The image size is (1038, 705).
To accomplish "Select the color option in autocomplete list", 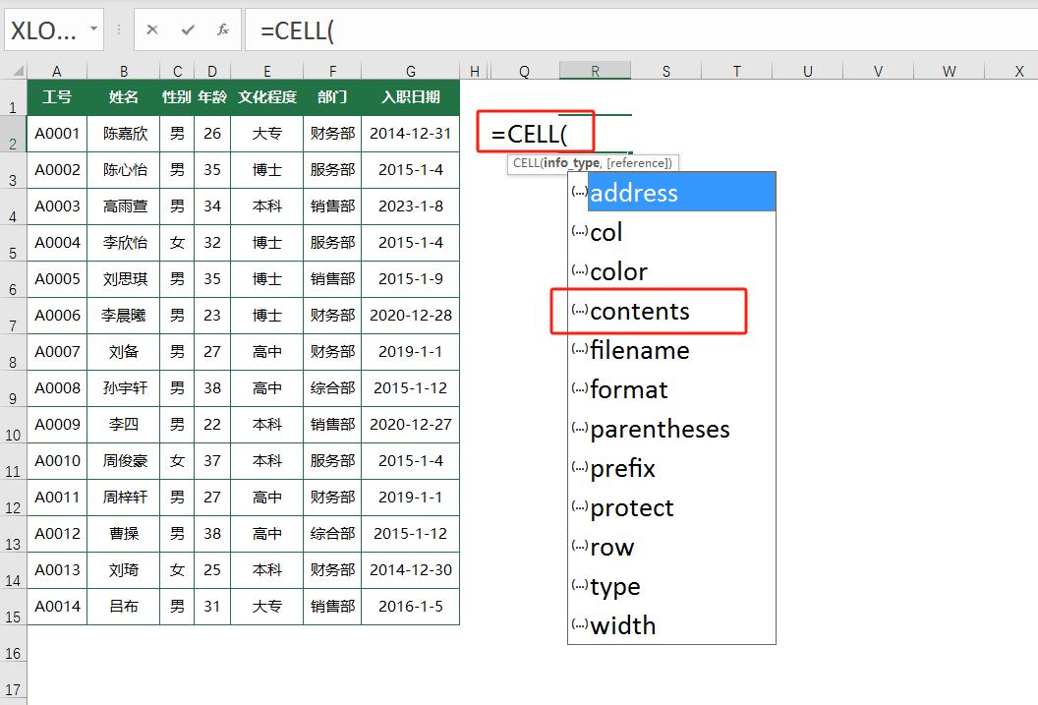I will pos(672,271).
